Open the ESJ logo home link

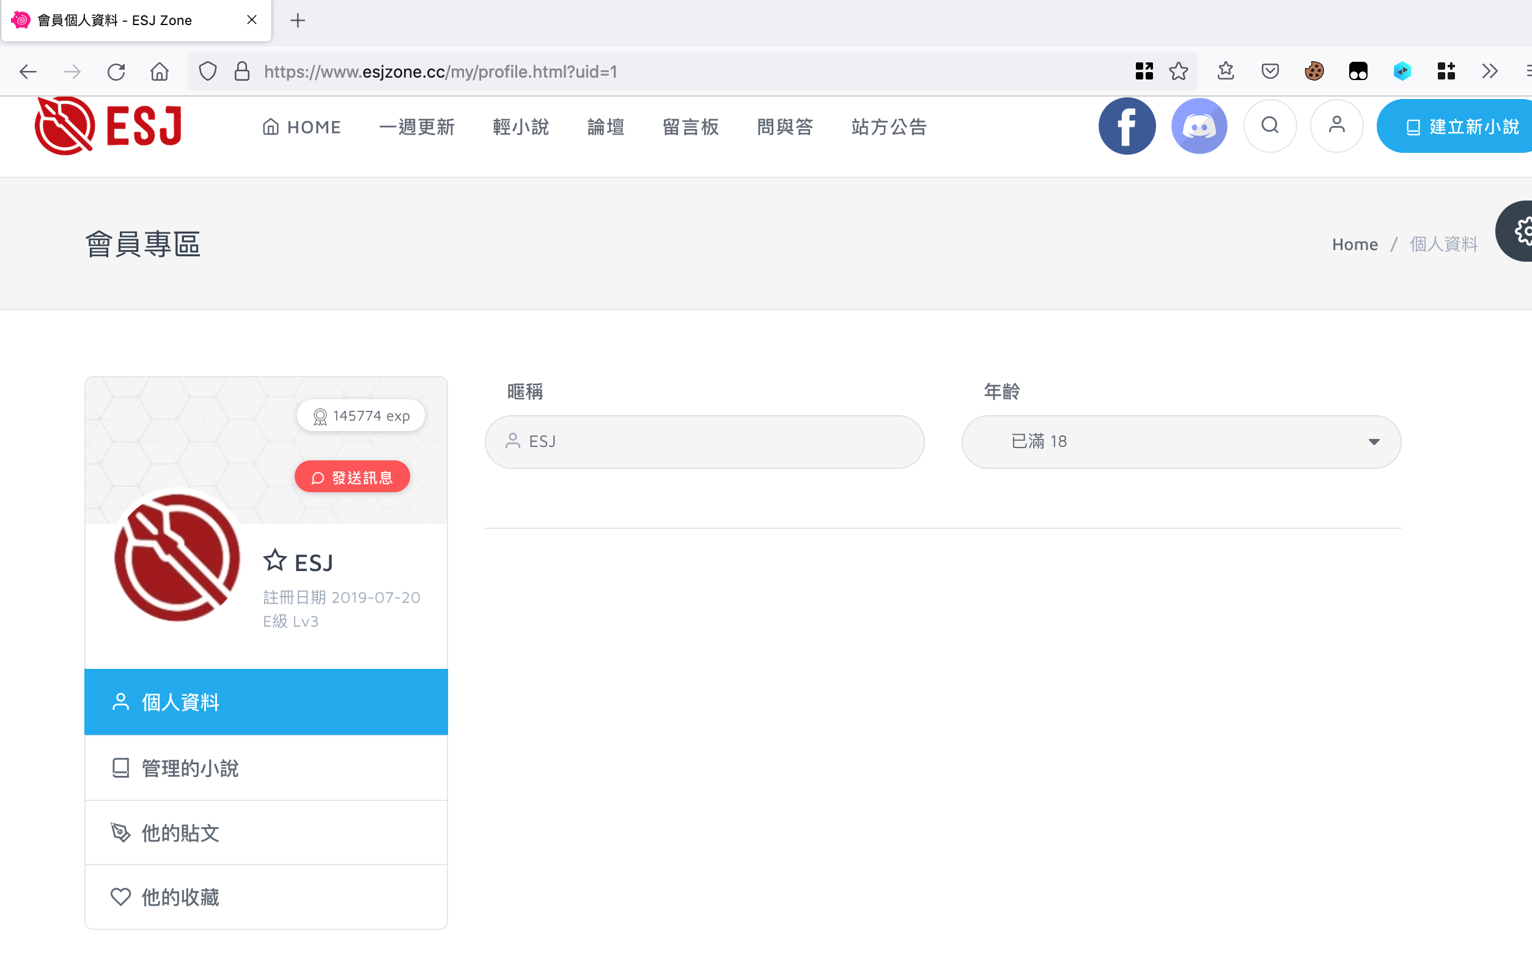(109, 127)
